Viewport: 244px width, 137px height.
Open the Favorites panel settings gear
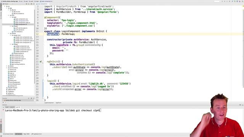click(31, 98)
